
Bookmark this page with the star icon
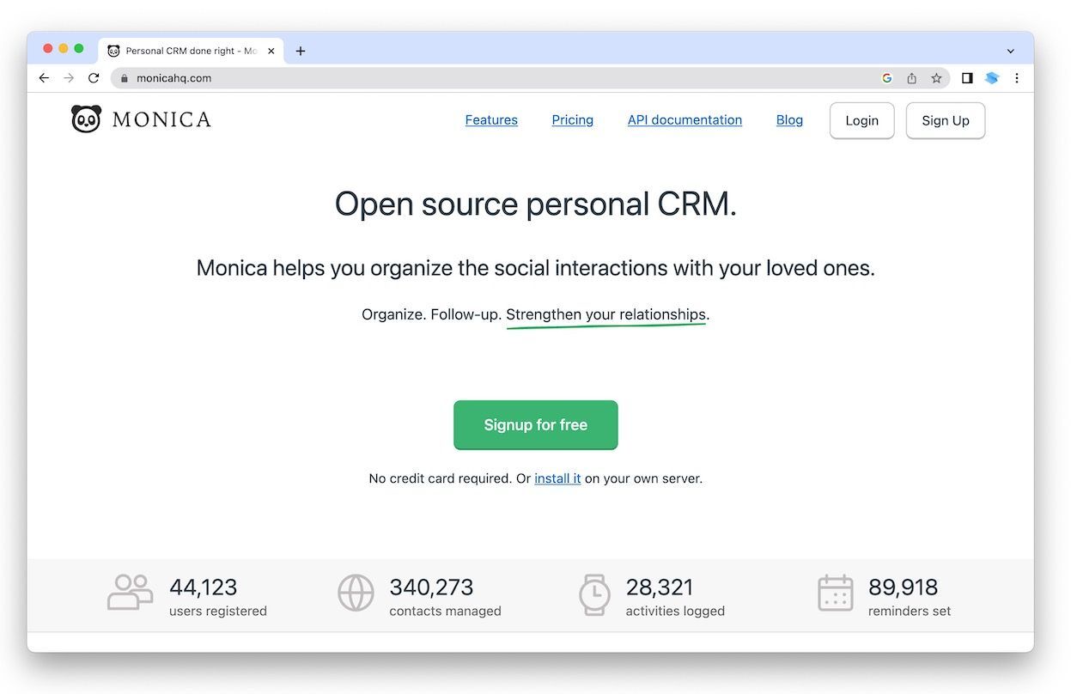936,78
